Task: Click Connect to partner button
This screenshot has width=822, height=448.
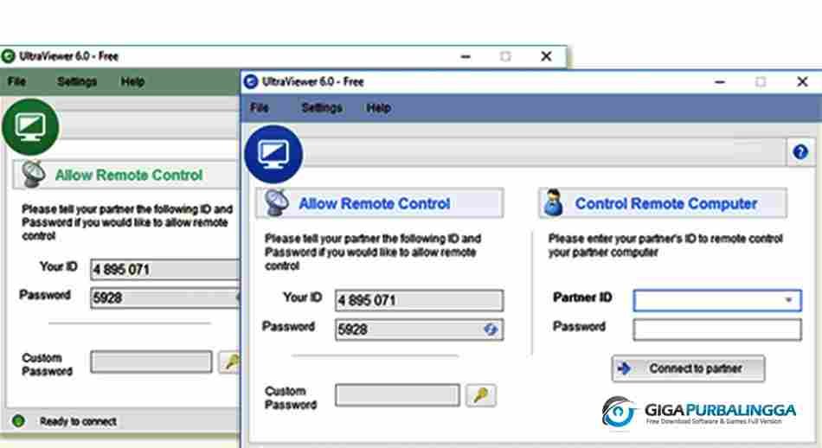Action: tap(688, 368)
